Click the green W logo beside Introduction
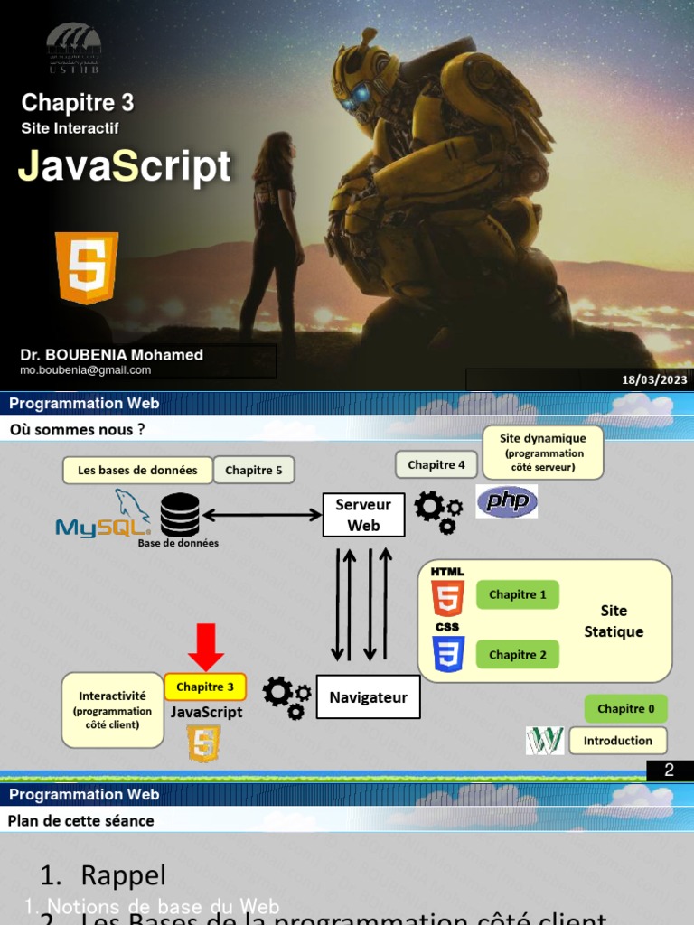This screenshot has height=925, width=694. pos(545,741)
